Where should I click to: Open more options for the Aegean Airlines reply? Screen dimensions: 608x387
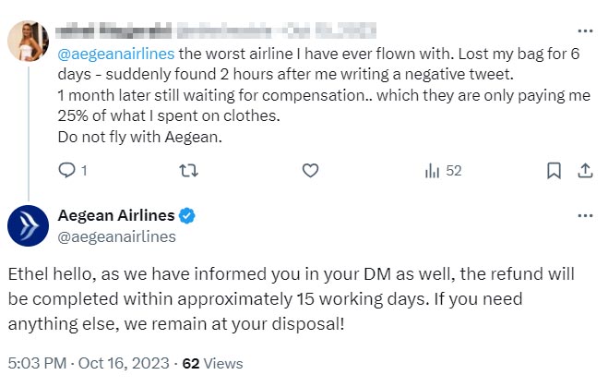(x=584, y=215)
